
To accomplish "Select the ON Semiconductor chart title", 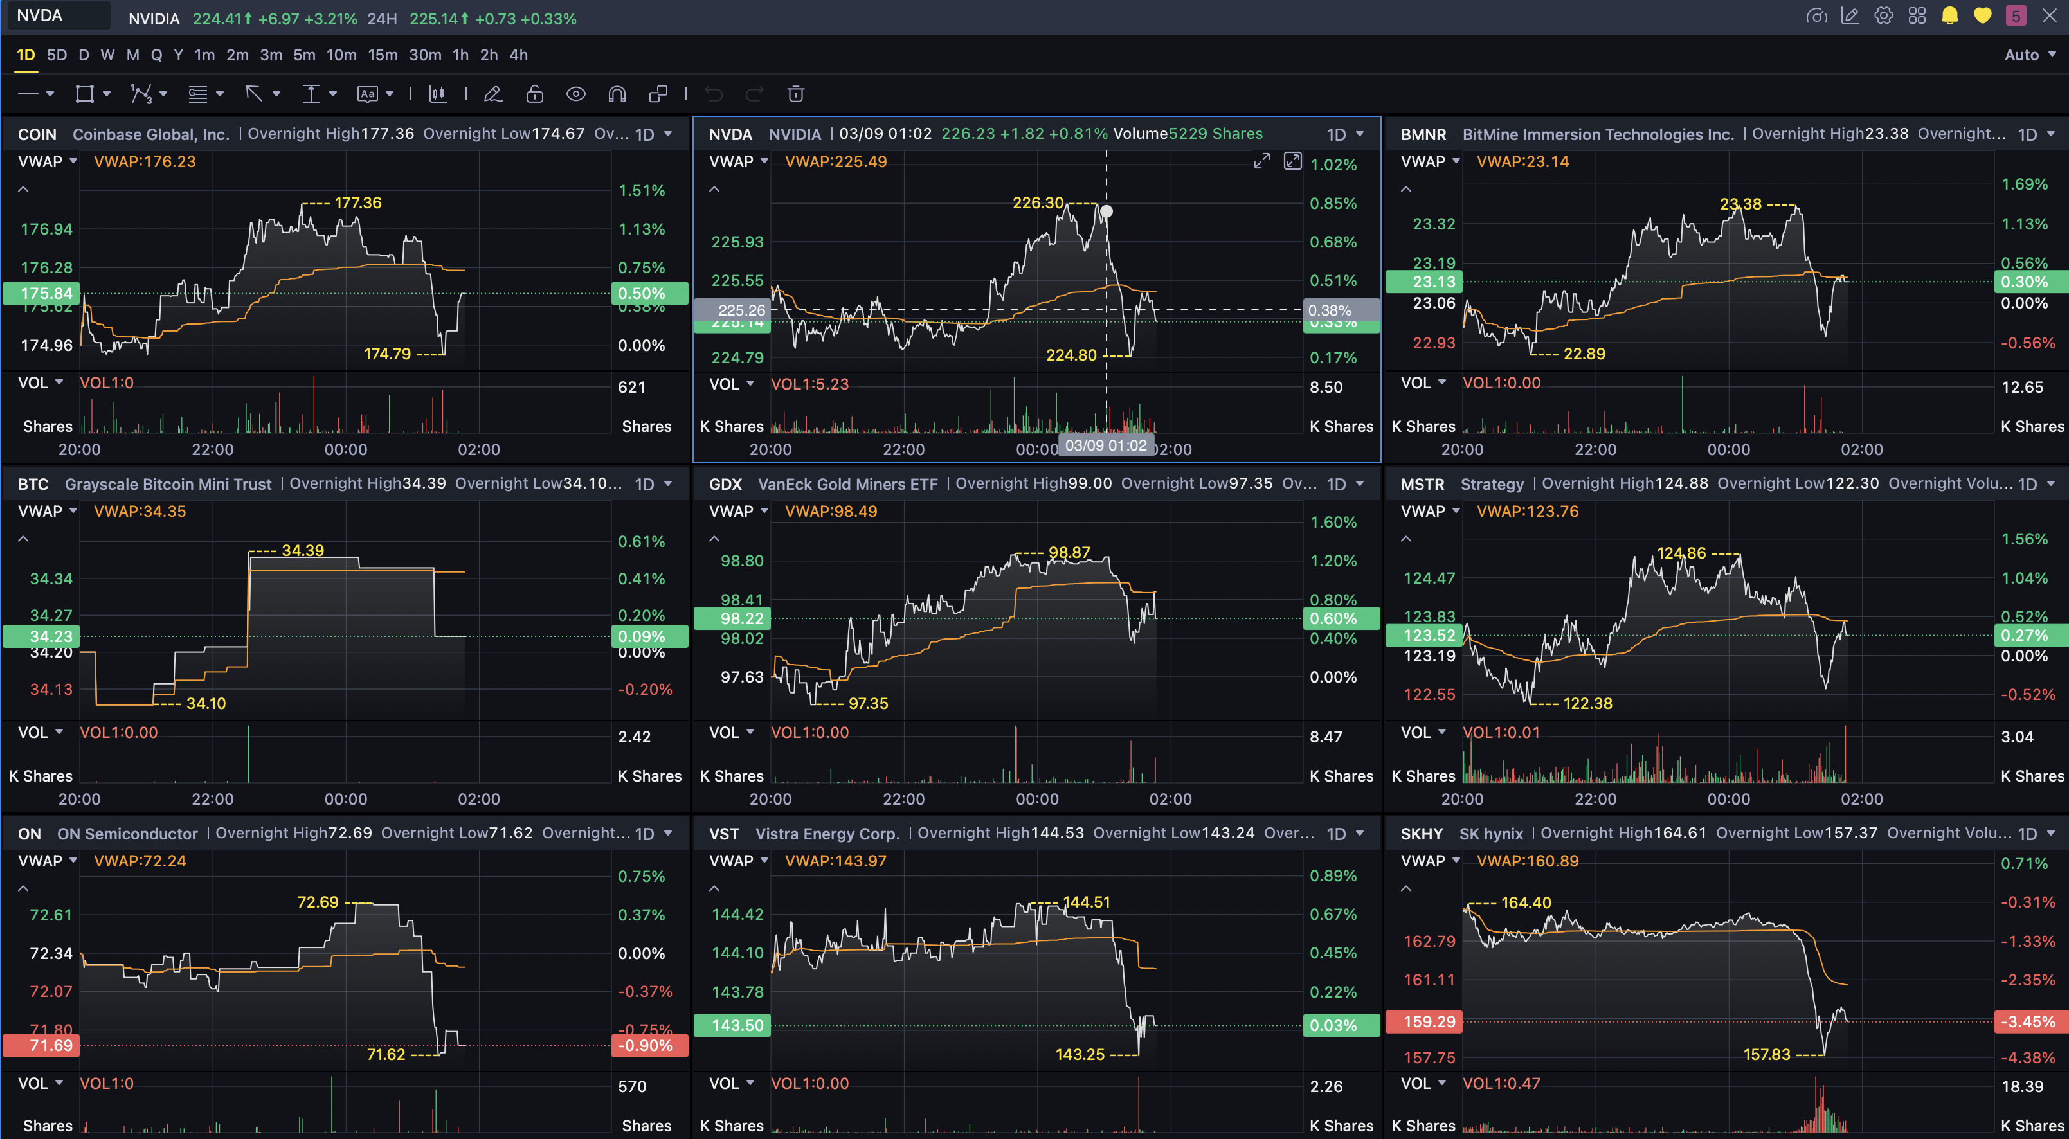I will coord(107,834).
